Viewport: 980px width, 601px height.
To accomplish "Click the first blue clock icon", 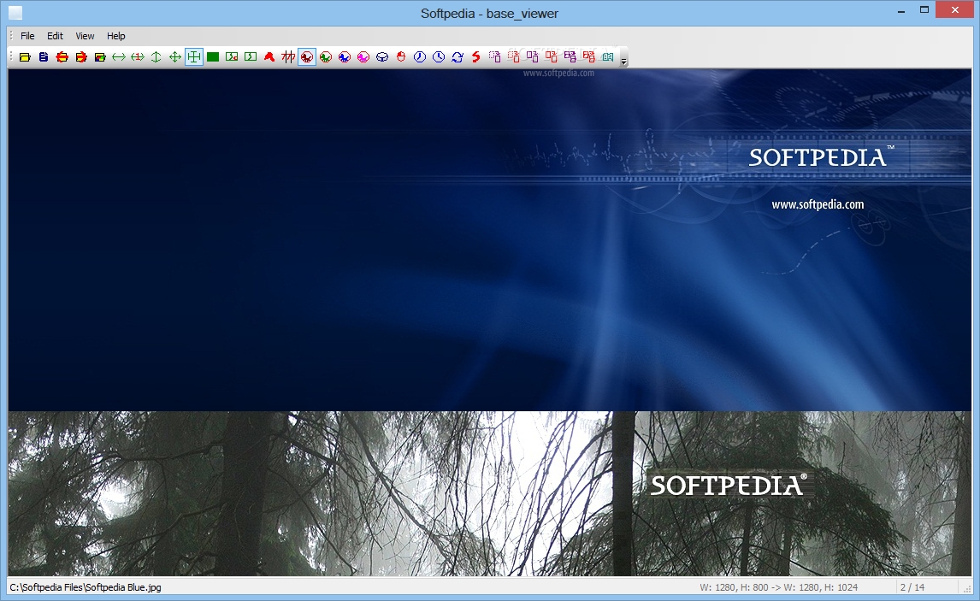I will (420, 56).
